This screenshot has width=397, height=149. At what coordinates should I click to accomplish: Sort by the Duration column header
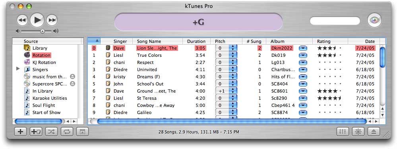196,41
